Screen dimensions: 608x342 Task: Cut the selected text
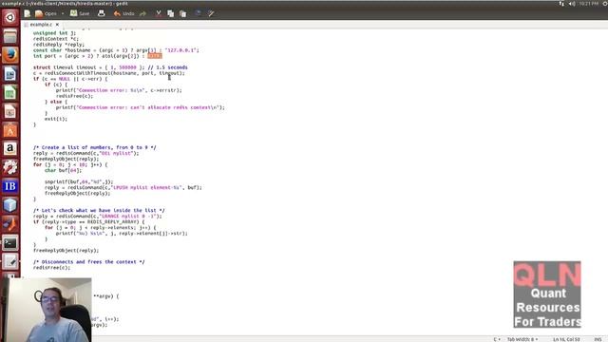(159, 13)
